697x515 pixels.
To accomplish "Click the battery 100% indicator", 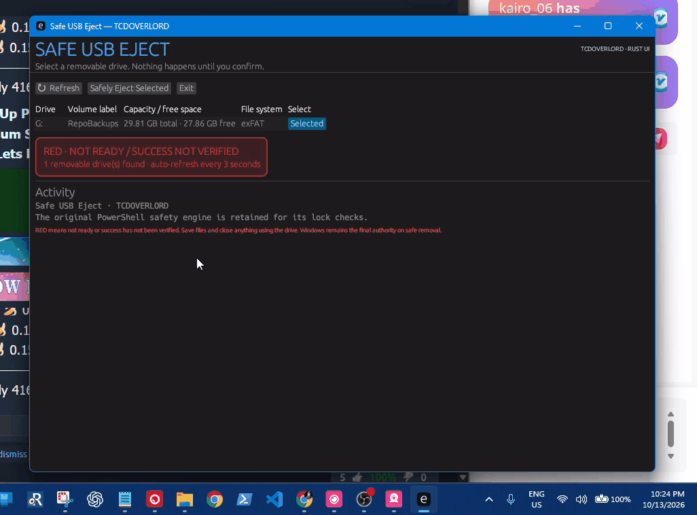I will pyautogui.click(x=613, y=499).
